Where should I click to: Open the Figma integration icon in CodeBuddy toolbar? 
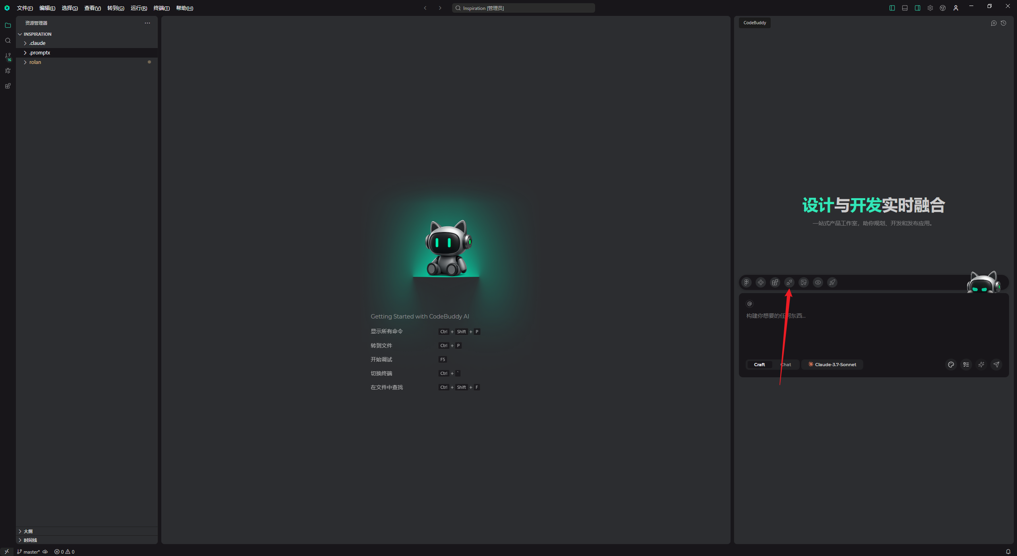point(746,282)
